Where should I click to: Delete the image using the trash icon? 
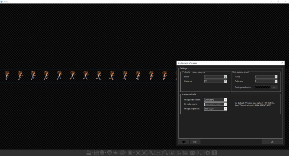coord(102,153)
